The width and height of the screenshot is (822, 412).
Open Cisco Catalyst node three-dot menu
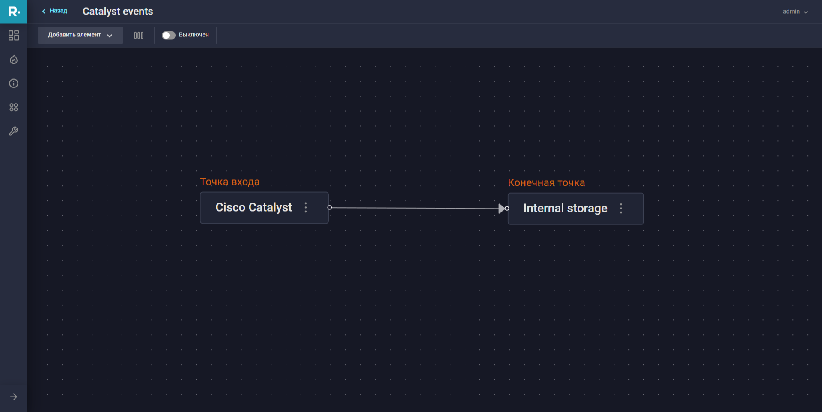click(306, 208)
